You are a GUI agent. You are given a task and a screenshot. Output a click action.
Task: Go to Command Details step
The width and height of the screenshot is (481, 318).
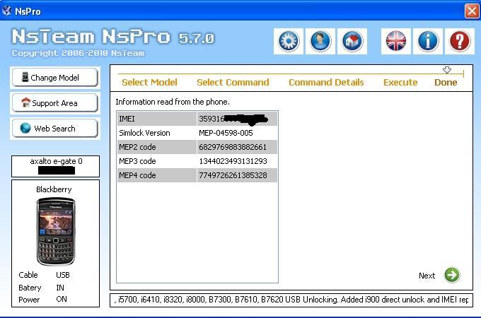pyautogui.click(x=326, y=83)
